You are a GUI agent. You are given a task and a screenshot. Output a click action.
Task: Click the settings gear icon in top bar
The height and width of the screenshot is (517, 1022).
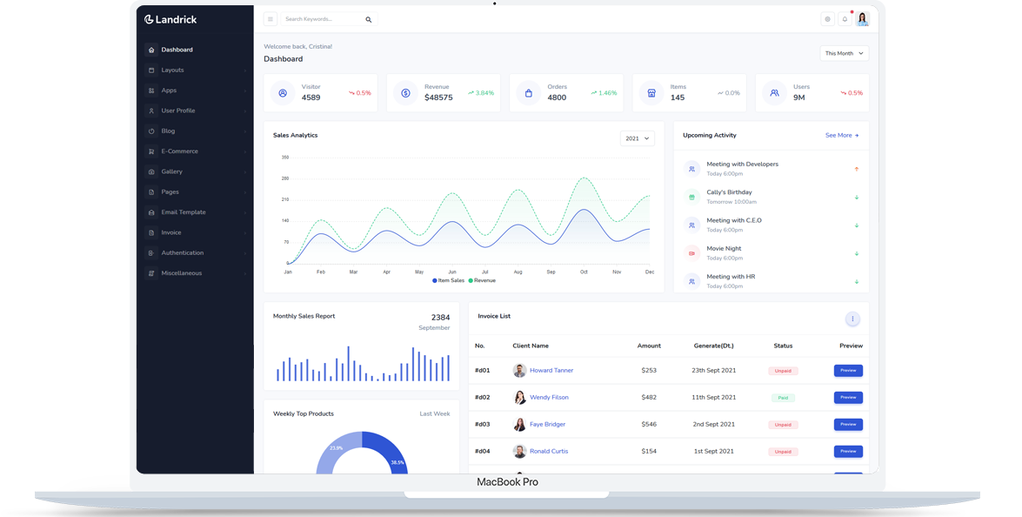pos(825,17)
